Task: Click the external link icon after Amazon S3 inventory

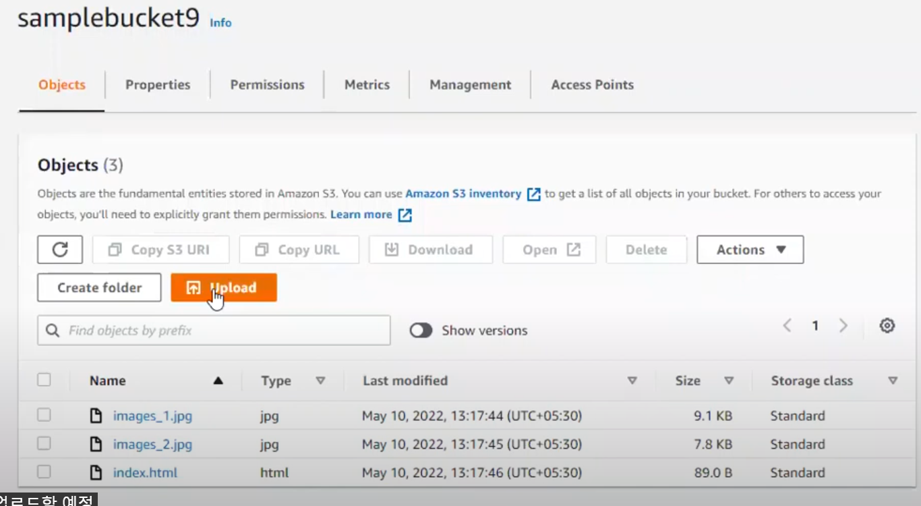Action: click(x=533, y=194)
